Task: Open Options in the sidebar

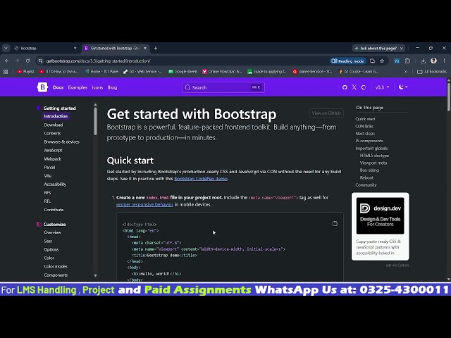Action: pyautogui.click(x=51, y=249)
